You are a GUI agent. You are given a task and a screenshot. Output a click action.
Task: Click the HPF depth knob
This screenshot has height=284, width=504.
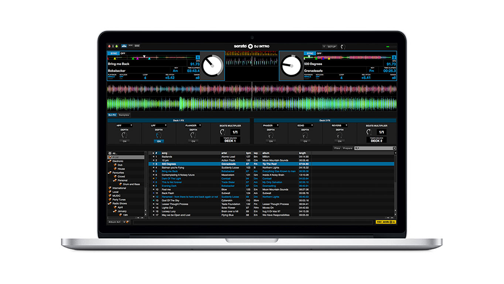[x=124, y=135]
